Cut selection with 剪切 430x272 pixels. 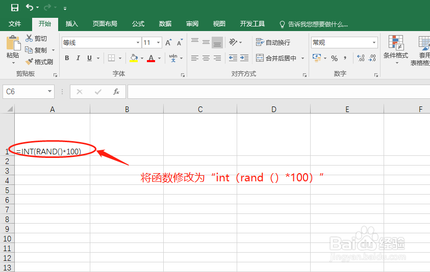point(36,39)
